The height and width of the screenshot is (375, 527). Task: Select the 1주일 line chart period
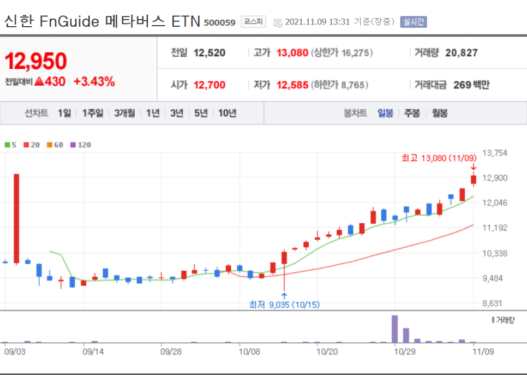(x=93, y=113)
